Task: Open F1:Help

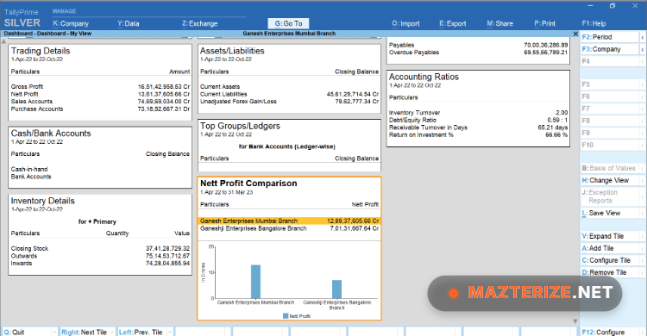Action: tap(594, 23)
